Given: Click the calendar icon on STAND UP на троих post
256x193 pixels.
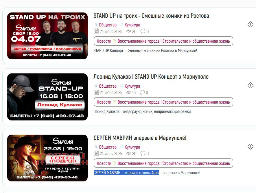Looking at the screenshot, I should click(96, 31).
